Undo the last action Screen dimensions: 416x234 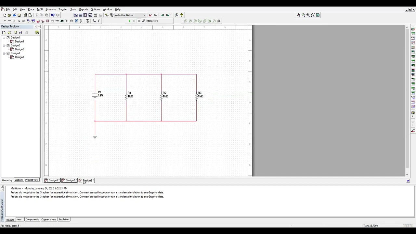53,15
